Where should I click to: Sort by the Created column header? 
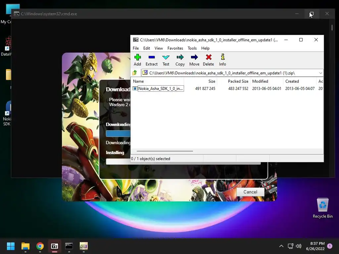pyautogui.click(x=300, y=81)
